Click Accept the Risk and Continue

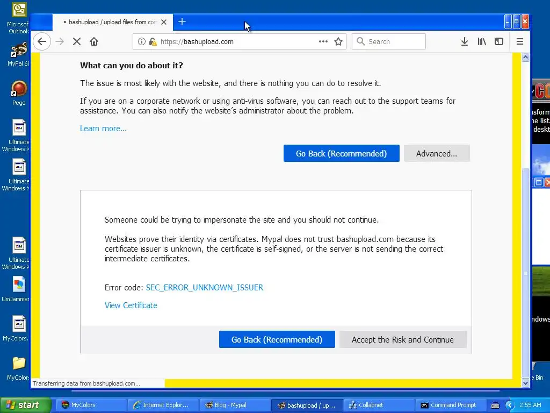pyautogui.click(x=403, y=340)
